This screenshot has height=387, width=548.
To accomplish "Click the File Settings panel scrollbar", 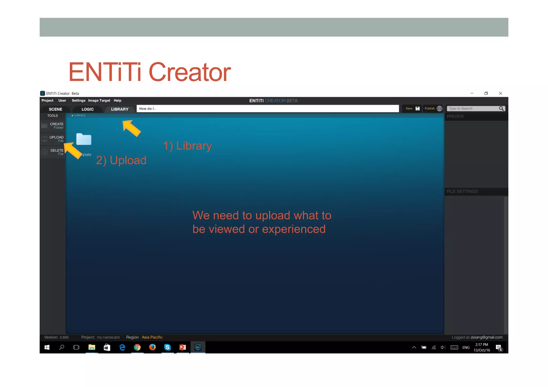I will 506,265.
